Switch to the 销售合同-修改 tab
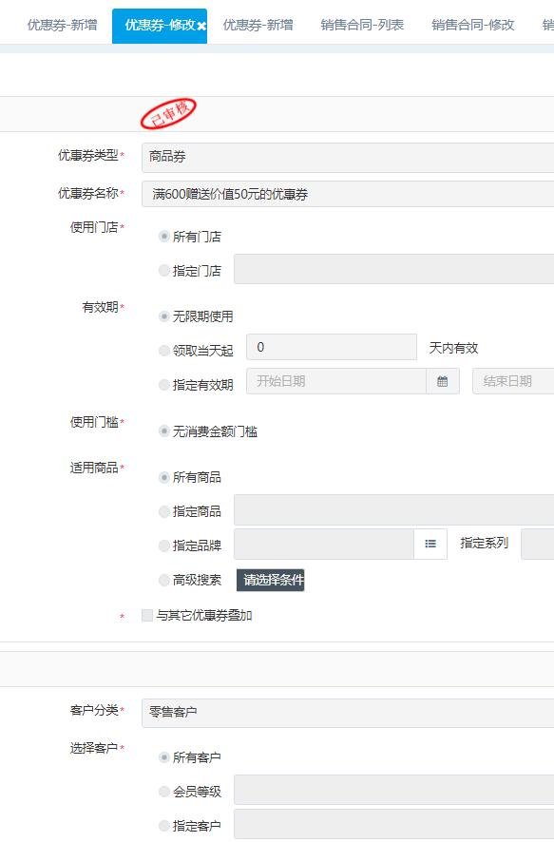 (x=473, y=26)
